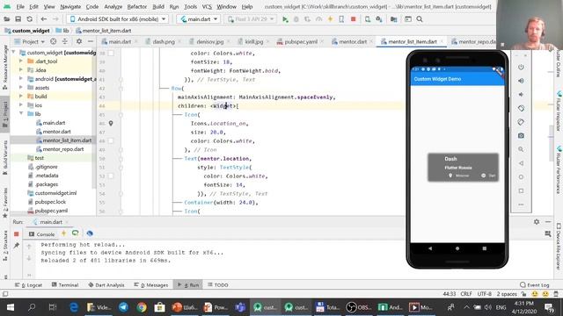This screenshot has width=563, height=316.
Task: Click the Android back button on phone
Action: point(430,248)
